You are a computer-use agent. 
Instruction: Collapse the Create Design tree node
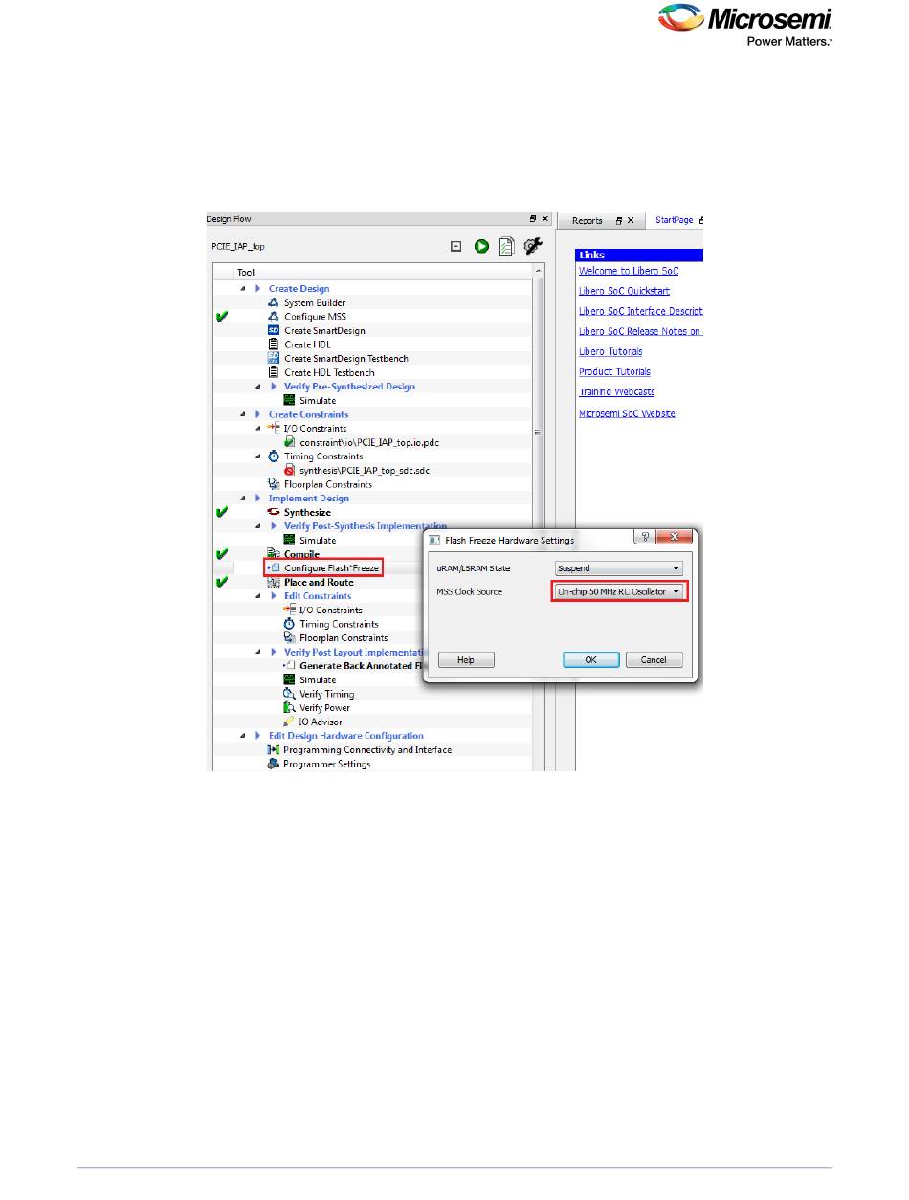pos(243,289)
